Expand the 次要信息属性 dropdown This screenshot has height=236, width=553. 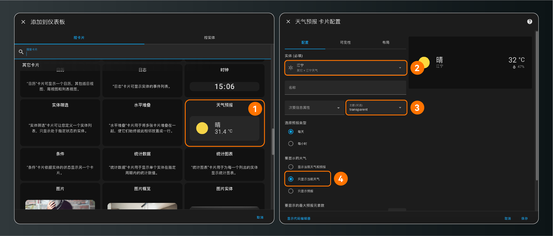pyautogui.click(x=338, y=108)
